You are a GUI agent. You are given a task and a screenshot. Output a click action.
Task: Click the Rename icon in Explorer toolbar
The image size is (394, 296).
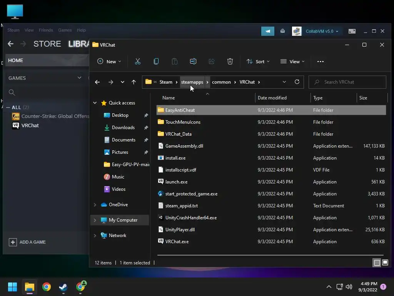pyautogui.click(x=193, y=61)
